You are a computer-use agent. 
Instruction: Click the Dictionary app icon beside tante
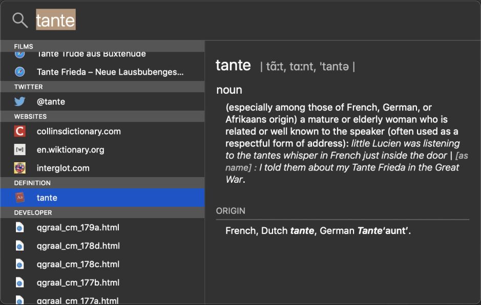click(20, 198)
